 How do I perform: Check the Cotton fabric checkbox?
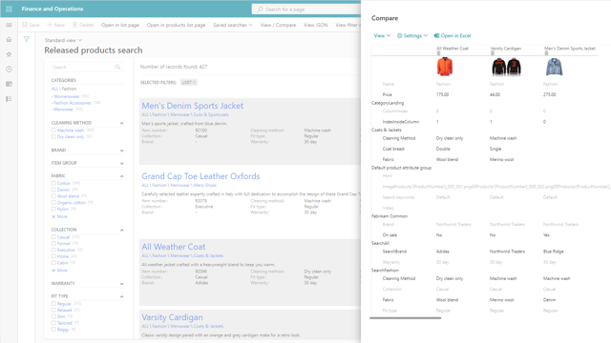coord(53,183)
